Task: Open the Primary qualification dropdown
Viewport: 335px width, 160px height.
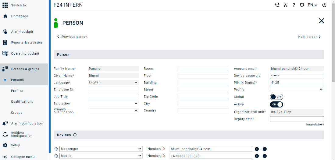Action: [x=113, y=111]
